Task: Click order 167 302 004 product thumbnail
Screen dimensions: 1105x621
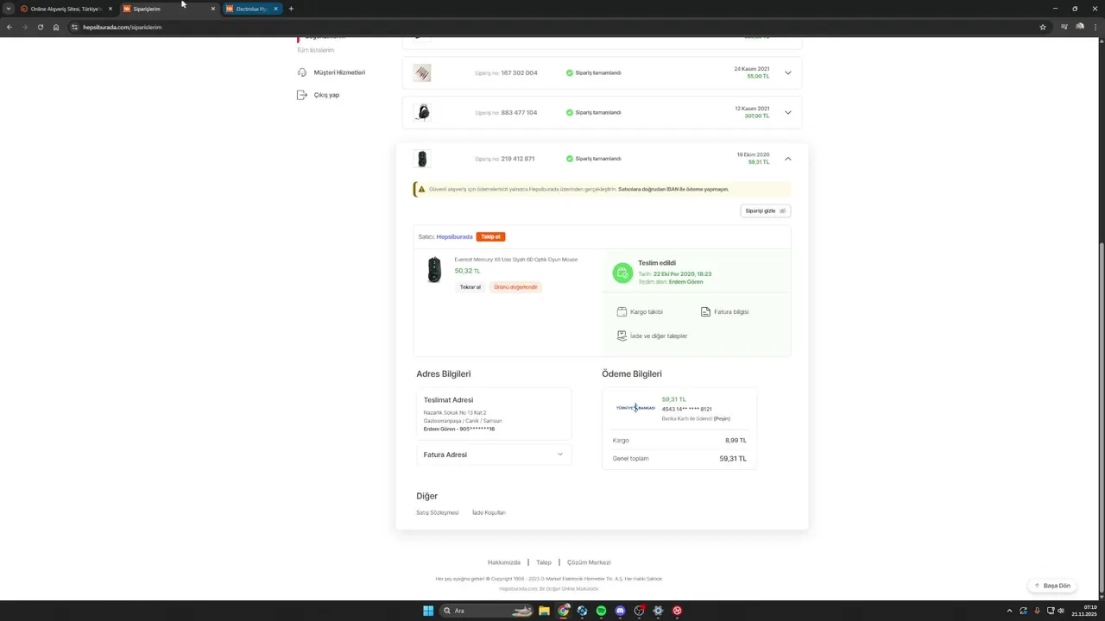Action: tap(422, 73)
